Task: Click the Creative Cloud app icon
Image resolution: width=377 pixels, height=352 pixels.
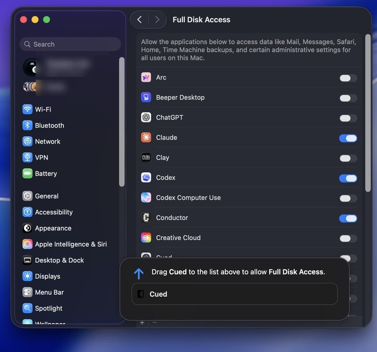Action: click(146, 238)
